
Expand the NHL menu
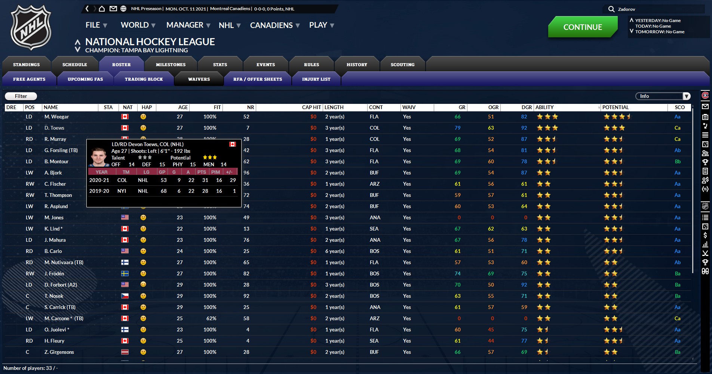click(230, 25)
